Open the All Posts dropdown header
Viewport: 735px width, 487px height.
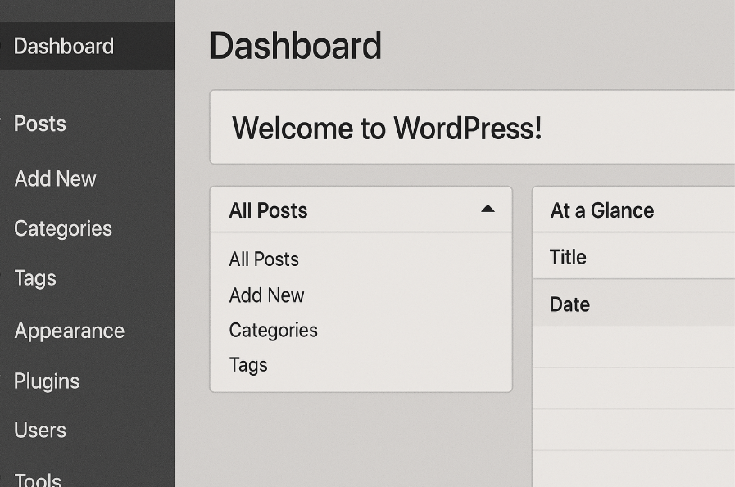[x=269, y=210]
